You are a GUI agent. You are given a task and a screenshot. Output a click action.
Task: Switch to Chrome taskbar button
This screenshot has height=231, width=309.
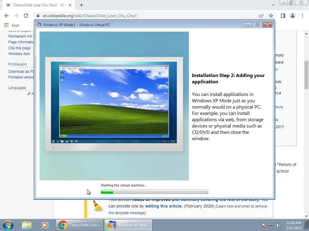point(79,225)
